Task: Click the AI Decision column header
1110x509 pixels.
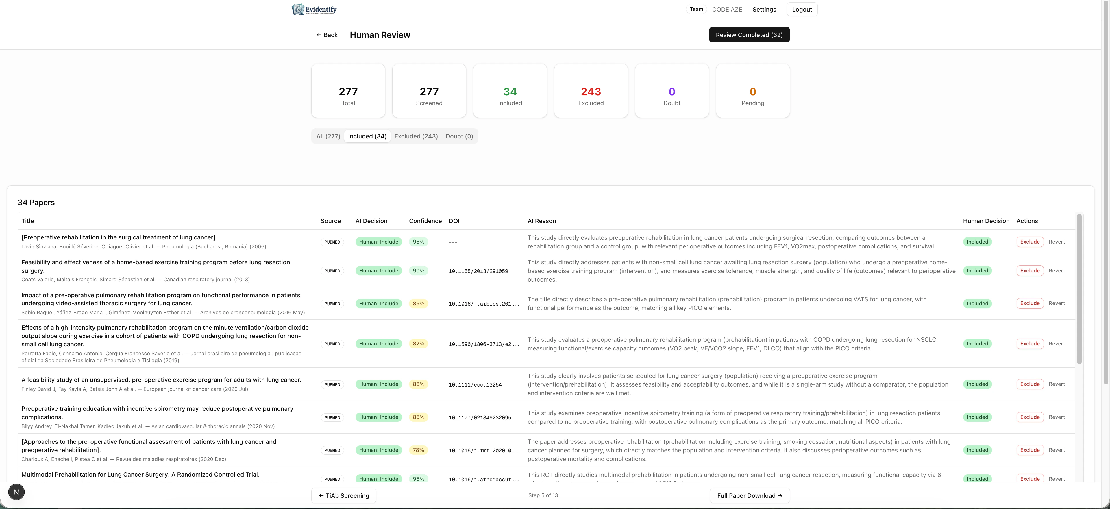Action: click(371, 221)
